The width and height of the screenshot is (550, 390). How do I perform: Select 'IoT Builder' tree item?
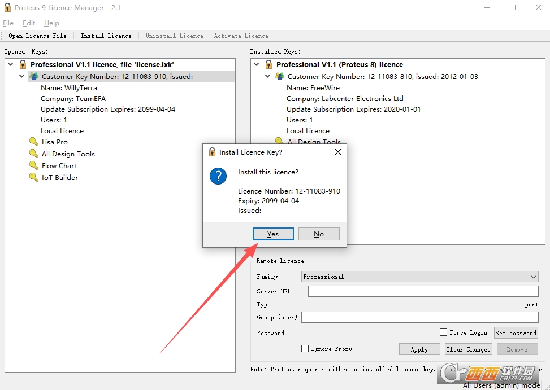tap(60, 178)
